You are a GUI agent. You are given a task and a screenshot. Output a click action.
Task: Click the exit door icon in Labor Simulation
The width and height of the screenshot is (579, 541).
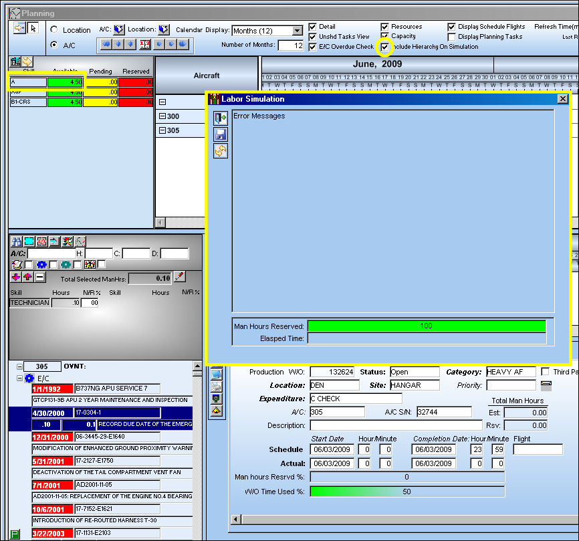point(221,118)
